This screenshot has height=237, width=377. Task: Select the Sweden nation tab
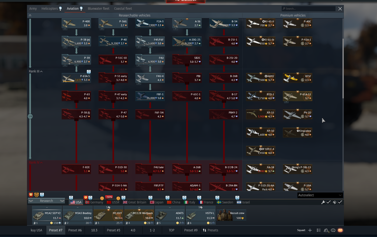(225, 202)
